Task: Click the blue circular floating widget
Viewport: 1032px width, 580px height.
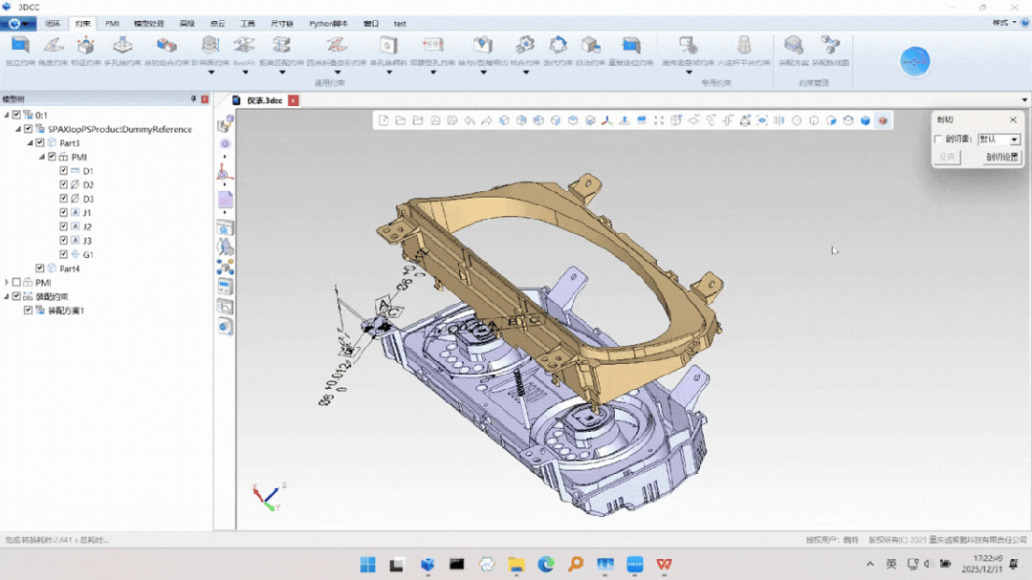Action: [x=915, y=62]
